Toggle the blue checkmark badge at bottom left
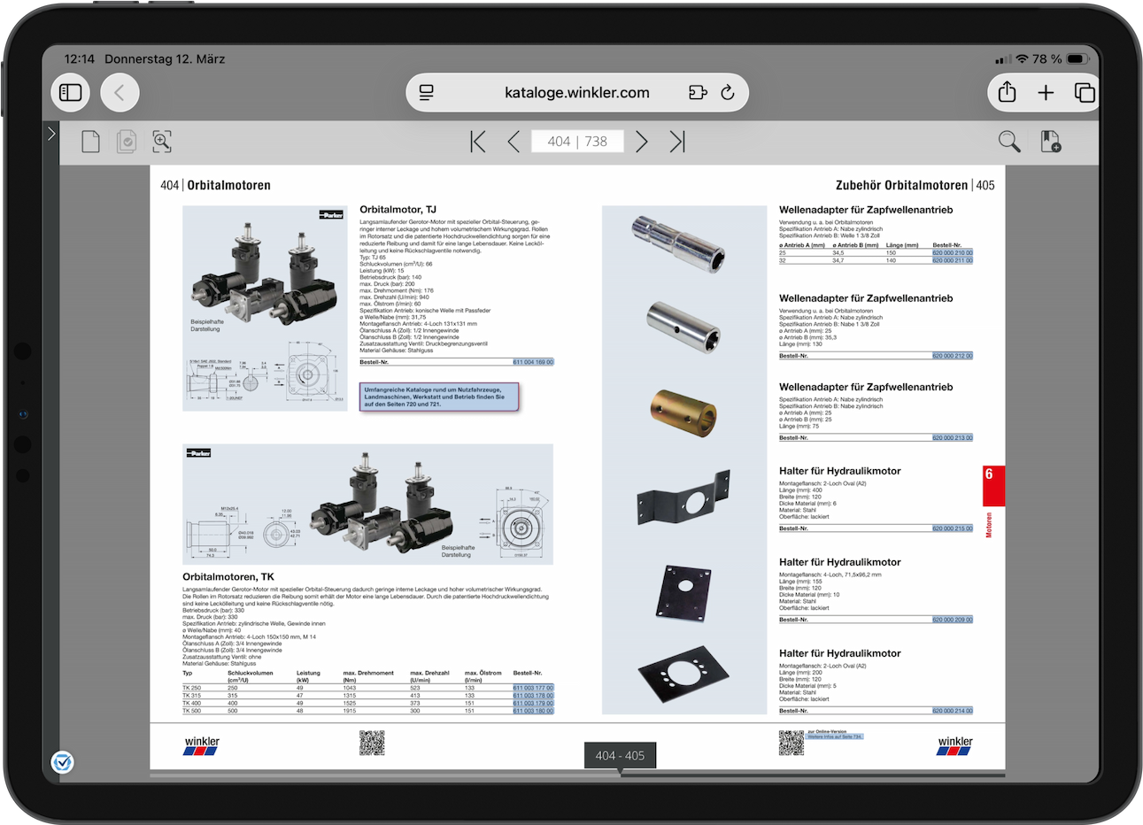 [x=62, y=762]
